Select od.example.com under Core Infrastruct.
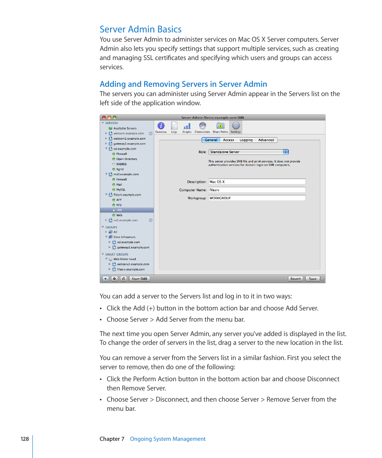 point(129,242)
